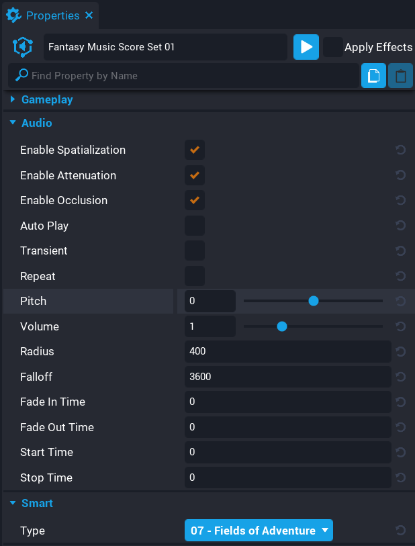The image size is (415, 546).
Task: Click the magnifier icon in the property search bar
Action: point(21,76)
